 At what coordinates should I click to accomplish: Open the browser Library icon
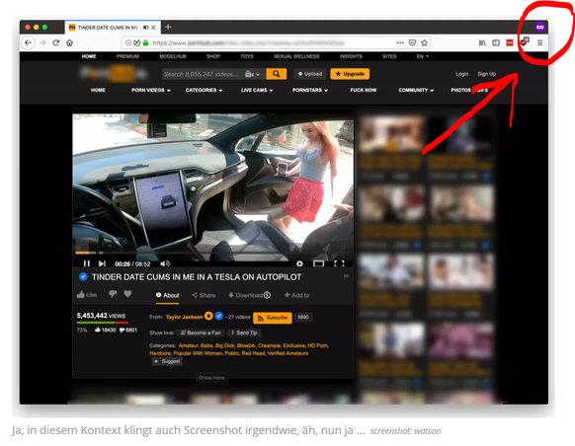coord(482,42)
